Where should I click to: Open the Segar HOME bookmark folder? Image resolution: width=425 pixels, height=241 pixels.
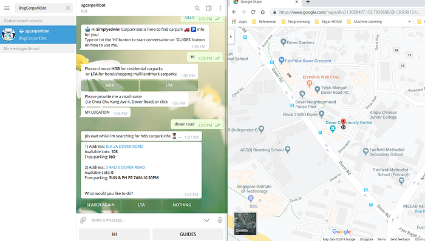(328, 22)
